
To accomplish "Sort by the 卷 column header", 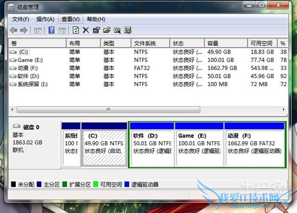I will (x=37, y=43).
